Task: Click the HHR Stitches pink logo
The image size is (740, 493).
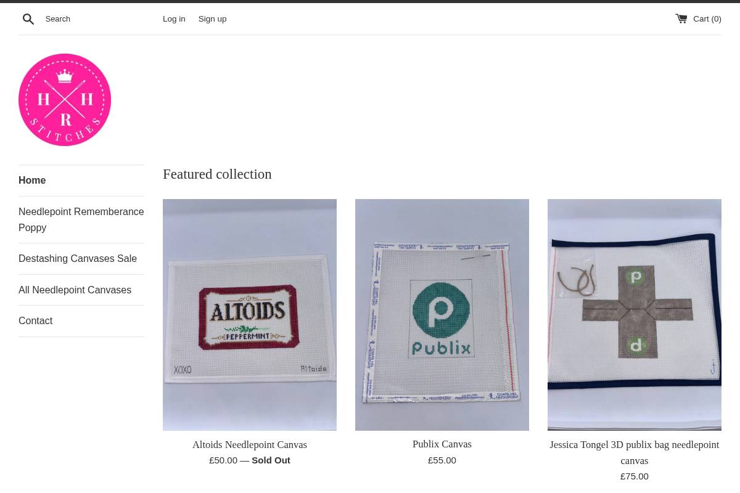Action: pos(65,100)
